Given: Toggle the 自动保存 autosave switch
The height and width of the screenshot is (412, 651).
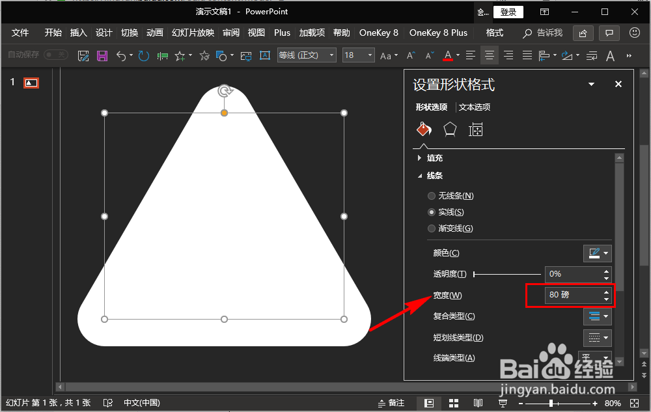Looking at the screenshot, I should (56, 55).
